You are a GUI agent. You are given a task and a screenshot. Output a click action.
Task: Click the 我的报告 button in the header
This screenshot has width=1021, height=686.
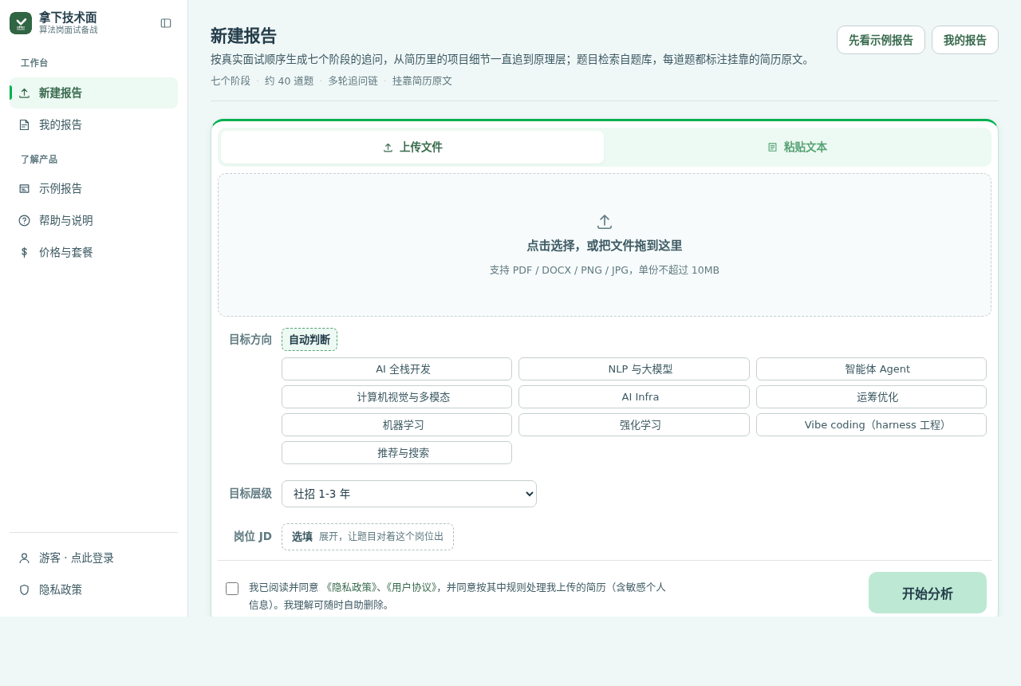[x=965, y=40]
